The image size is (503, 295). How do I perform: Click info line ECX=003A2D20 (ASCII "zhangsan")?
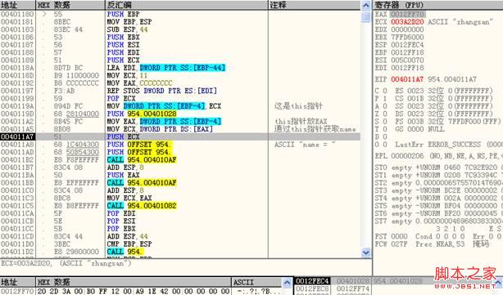tap(66, 263)
